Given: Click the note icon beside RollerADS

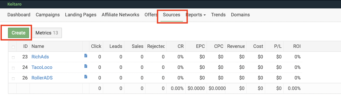Looking at the screenshot, I should click(86, 77).
